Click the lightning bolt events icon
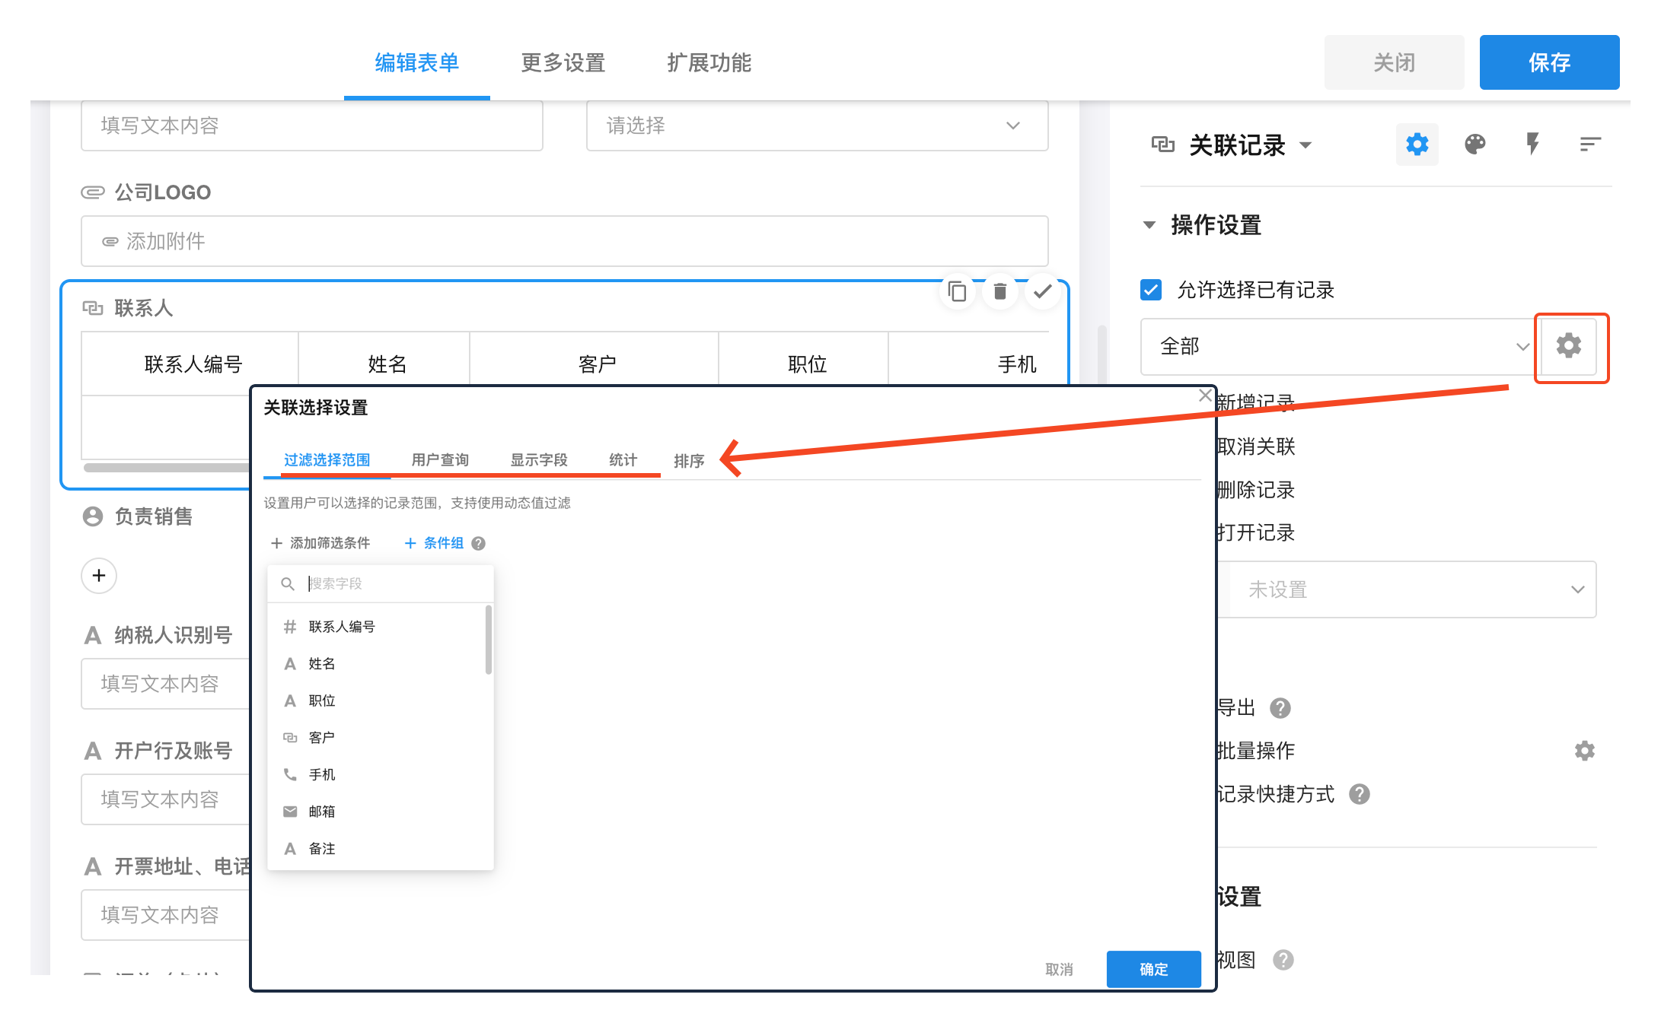 (x=1532, y=145)
